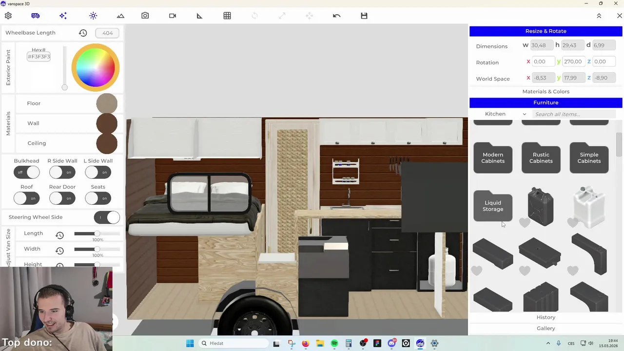624x351 pixels.
Task: Toggle the R Side Wall switch
Action: (62, 172)
